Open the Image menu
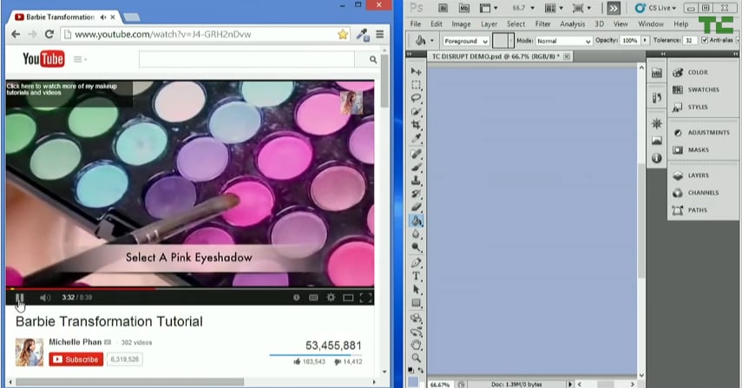 pyautogui.click(x=461, y=23)
